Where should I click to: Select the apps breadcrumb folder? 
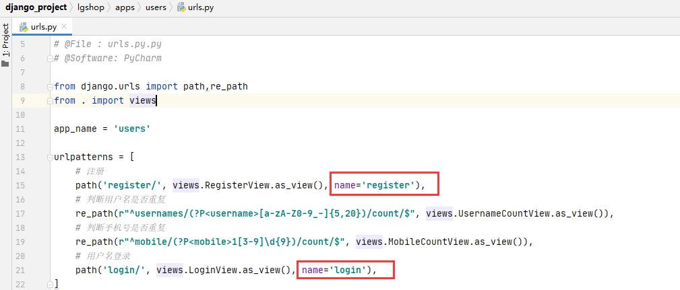(x=125, y=8)
